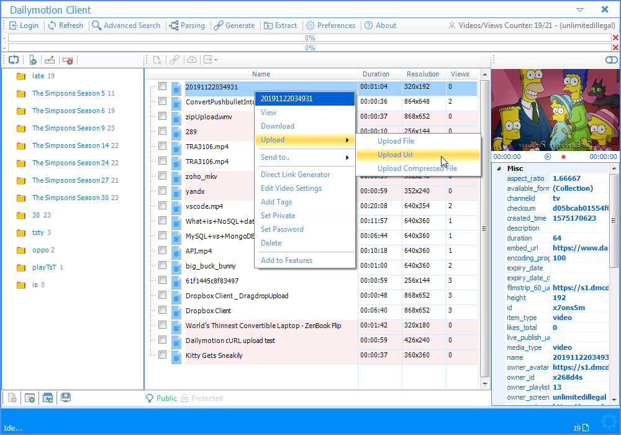Click the first 0% progress bar
Viewport: 621px width, 435px height.
point(310,38)
